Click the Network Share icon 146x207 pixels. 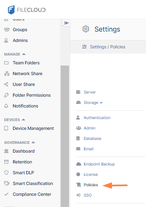click(7, 74)
